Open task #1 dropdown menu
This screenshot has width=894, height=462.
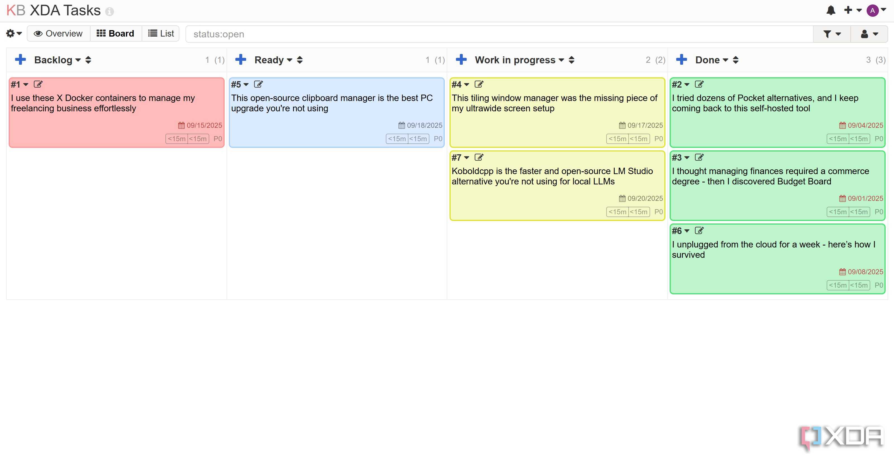tap(20, 84)
